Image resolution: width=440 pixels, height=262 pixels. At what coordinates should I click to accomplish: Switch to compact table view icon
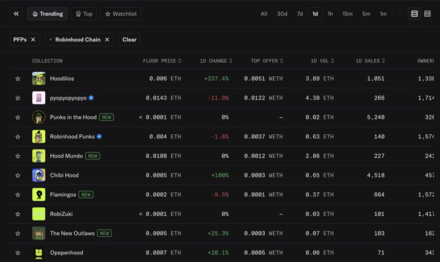pyautogui.click(x=427, y=14)
